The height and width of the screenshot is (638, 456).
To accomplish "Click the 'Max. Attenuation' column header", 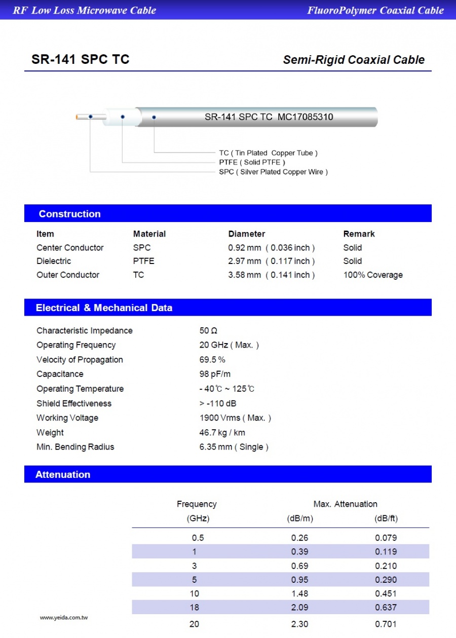I will tap(346, 504).
